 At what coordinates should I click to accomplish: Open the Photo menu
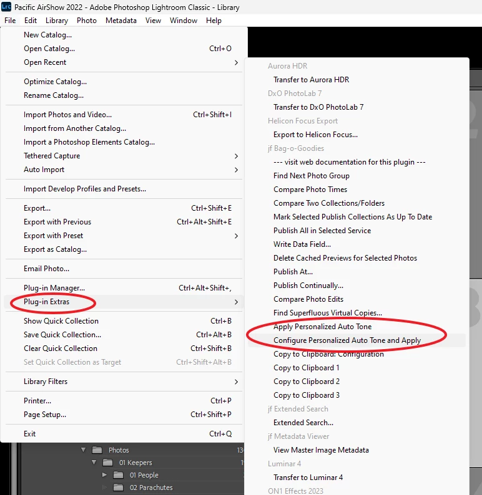(87, 21)
